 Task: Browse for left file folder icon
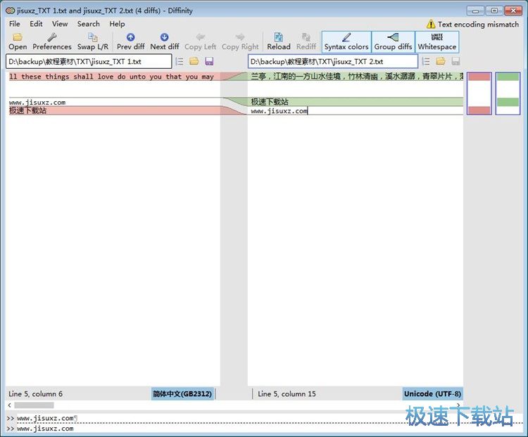coord(194,61)
